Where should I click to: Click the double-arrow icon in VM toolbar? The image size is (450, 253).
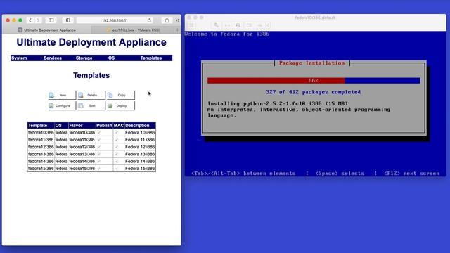click(227, 25)
